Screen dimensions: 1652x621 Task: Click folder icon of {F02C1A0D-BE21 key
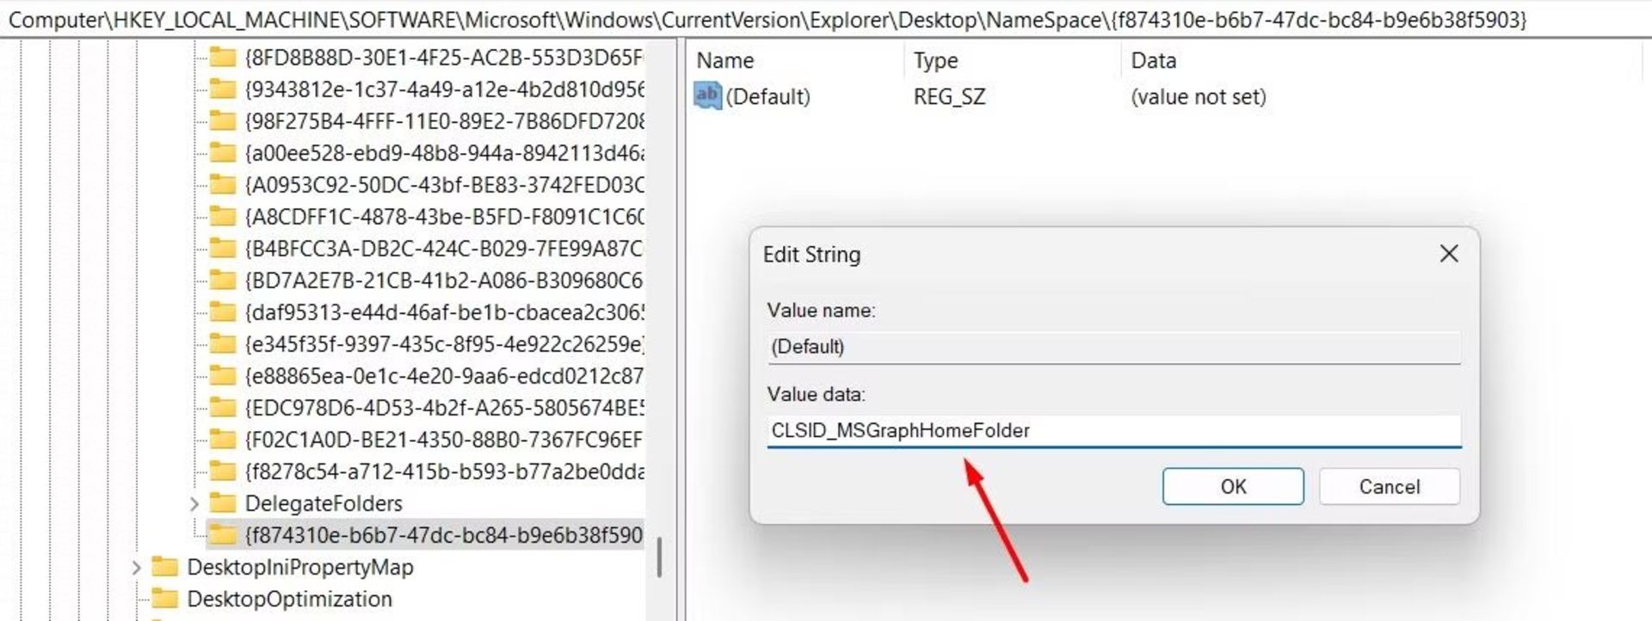tap(223, 440)
